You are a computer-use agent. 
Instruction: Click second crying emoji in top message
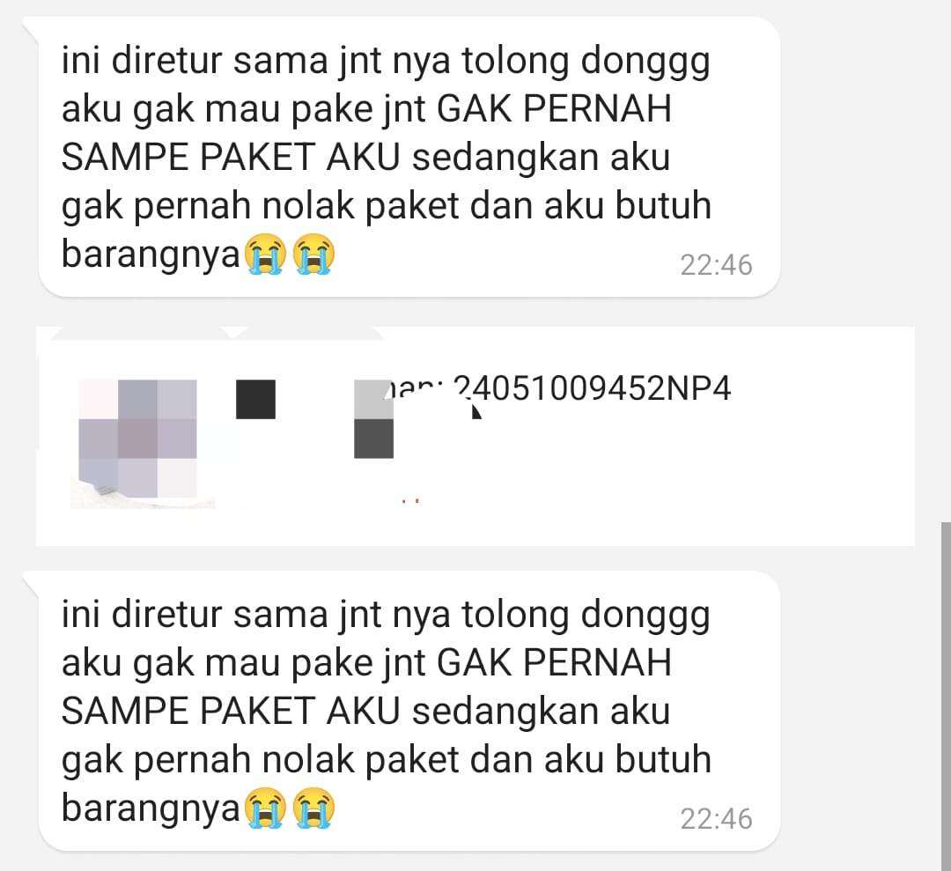pyautogui.click(x=313, y=255)
